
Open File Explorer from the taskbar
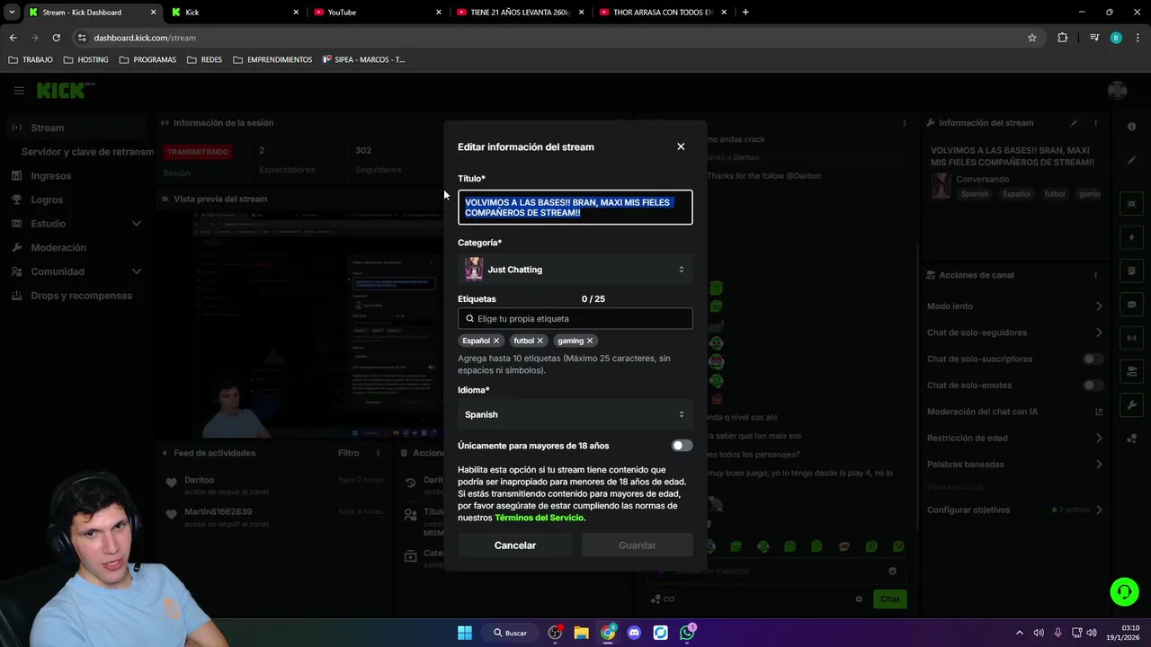pyautogui.click(x=582, y=633)
